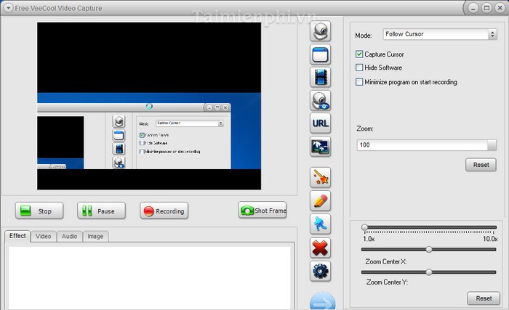This screenshot has height=310, width=509.
Task: Click the Reset button under Zoom field
Action: [x=481, y=165]
